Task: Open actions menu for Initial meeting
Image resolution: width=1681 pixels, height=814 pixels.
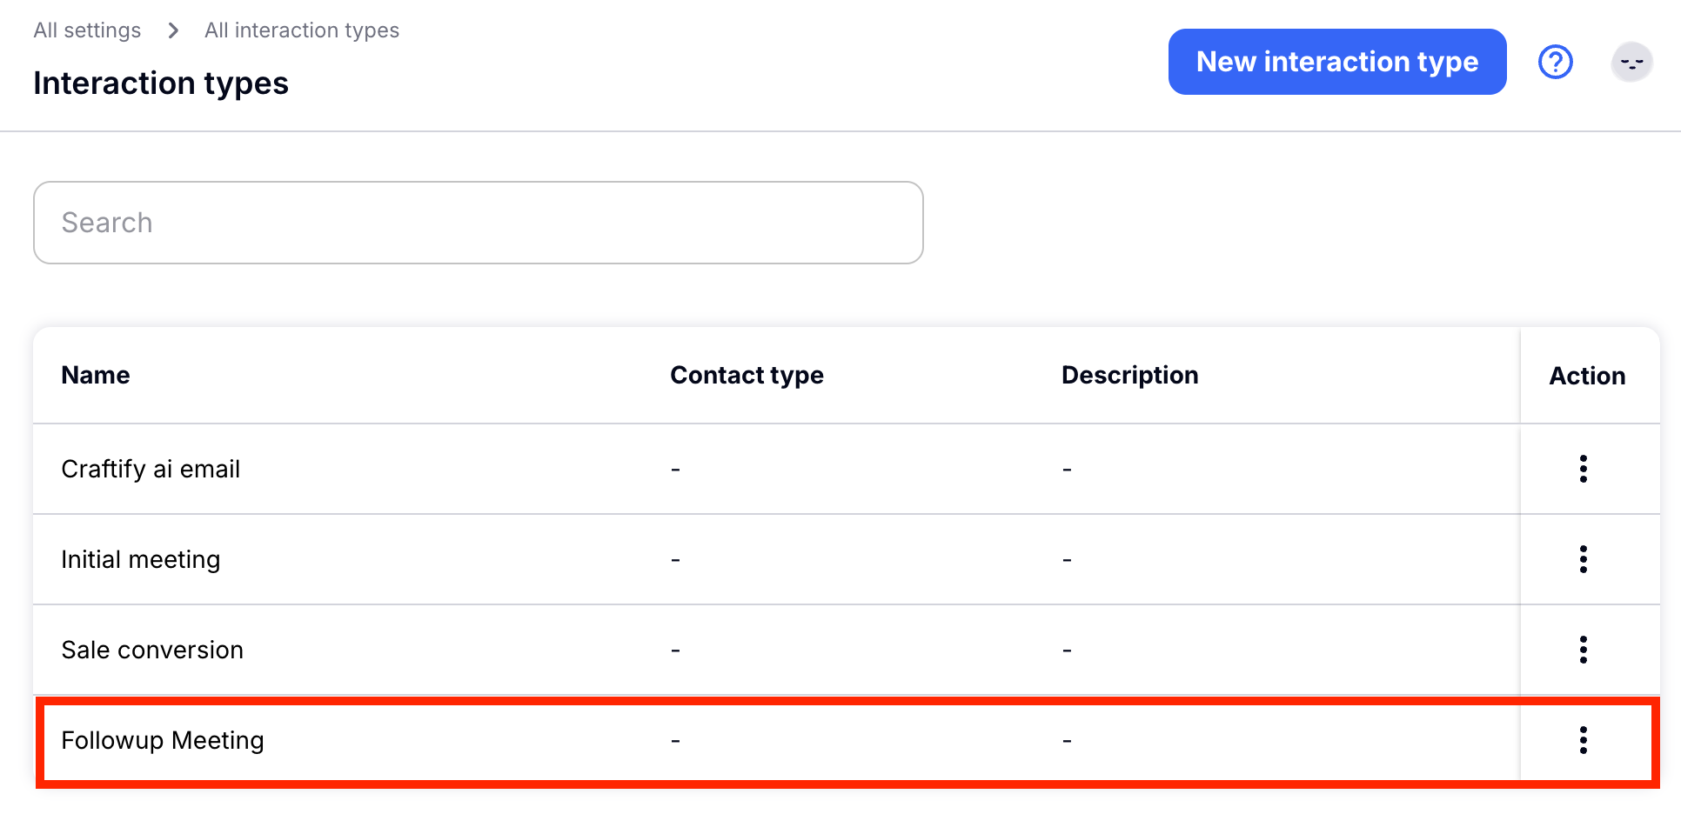Action: pos(1583,559)
